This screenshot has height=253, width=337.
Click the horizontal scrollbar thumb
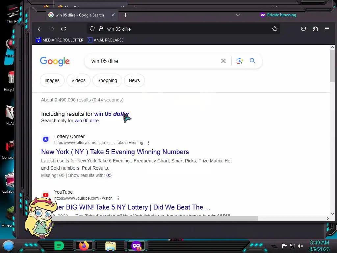pos(155,218)
